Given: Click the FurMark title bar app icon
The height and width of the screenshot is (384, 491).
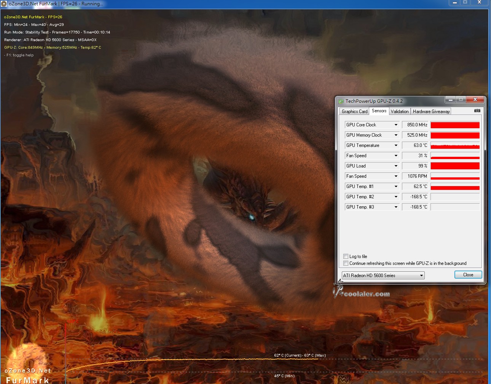Looking at the screenshot, I should click(x=4, y=3).
